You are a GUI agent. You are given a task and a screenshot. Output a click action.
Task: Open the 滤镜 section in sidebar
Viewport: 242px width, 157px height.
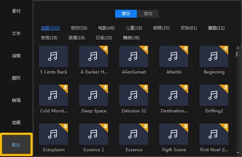point(16,56)
